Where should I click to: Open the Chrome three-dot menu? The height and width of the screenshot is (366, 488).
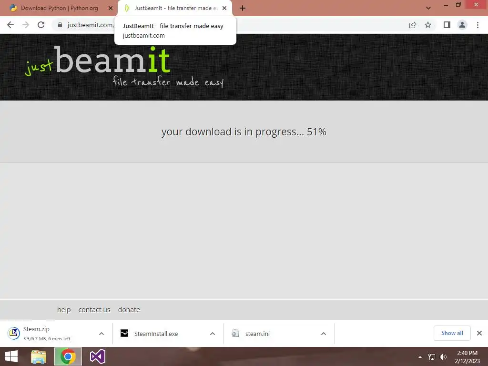tap(478, 25)
